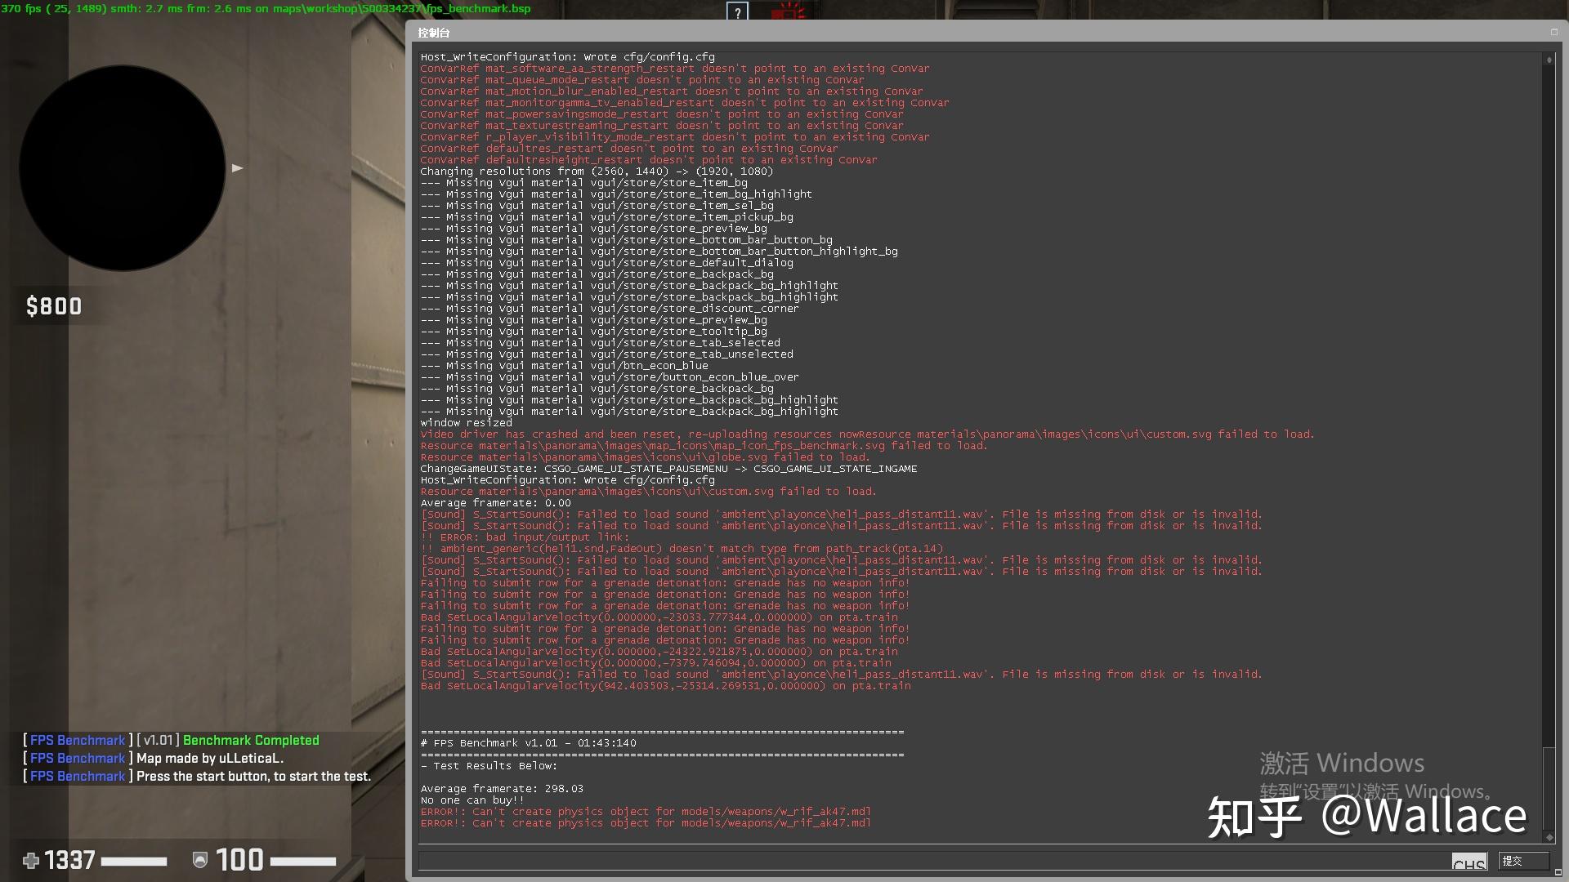
Task: Click the health cross icon beside 1337
Action: click(31, 860)
